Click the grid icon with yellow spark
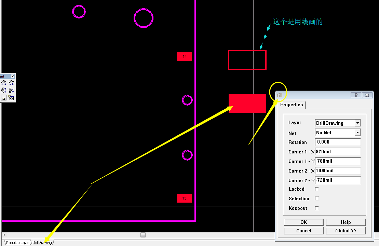 coord(11,98)
